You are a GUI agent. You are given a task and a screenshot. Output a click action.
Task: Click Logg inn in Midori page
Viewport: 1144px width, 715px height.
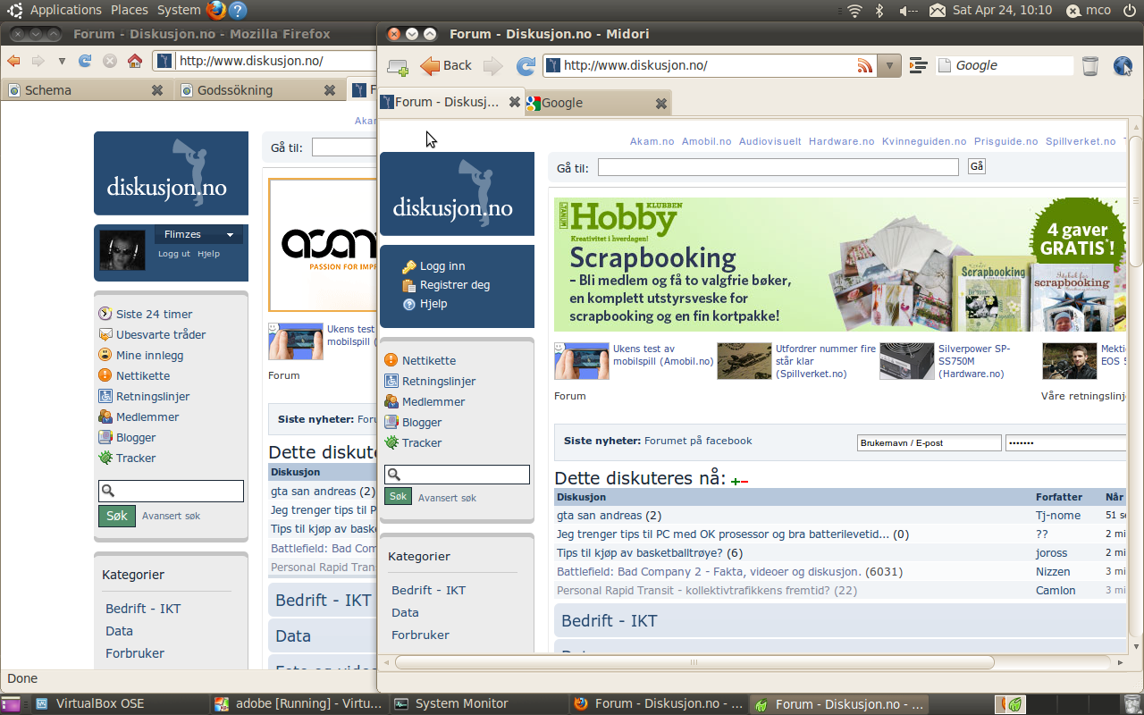tap(442, 266)
